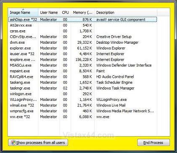The width and height of the screenshot is (177, 153).
Task: Click the shield icon on Show processes button
Action: pos(13,142)
